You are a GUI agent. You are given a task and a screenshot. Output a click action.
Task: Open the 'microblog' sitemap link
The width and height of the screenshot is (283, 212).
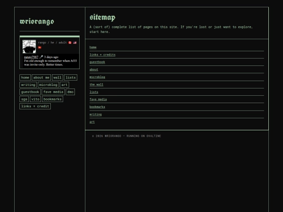click(x=97, y=77)
